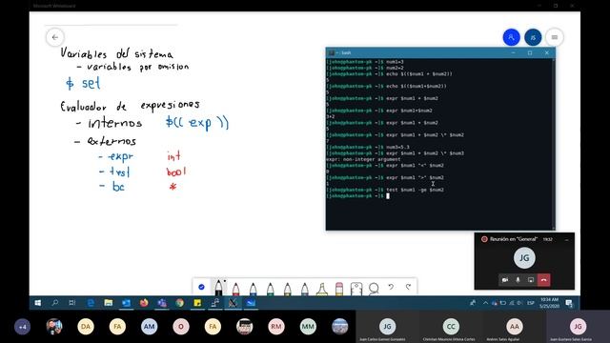Stop sharing screen in meeting popup
This screenshot has height=343, width=610.
pyautogui.click(x=531, y=280)
